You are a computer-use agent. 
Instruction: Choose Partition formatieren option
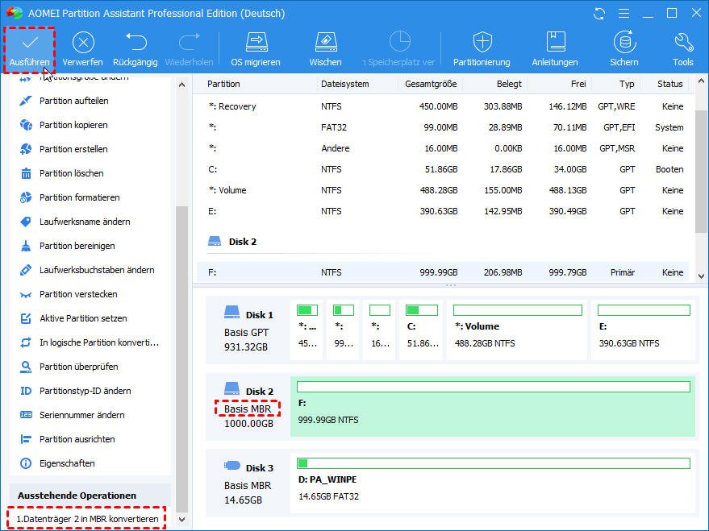pos(79,197)
